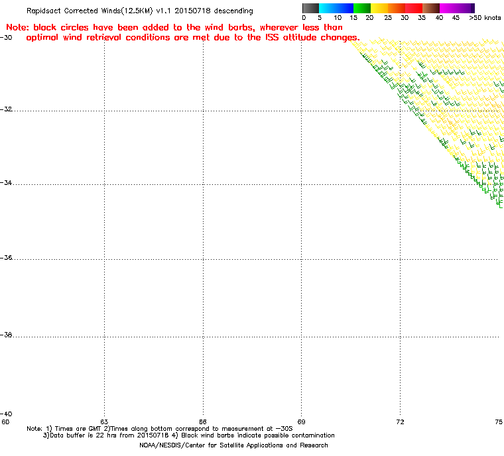This screenshot has height=456, width=504.
Task: Click the red line 'optimal wind retrieval conditions are met'
Action: coord(193,38)
